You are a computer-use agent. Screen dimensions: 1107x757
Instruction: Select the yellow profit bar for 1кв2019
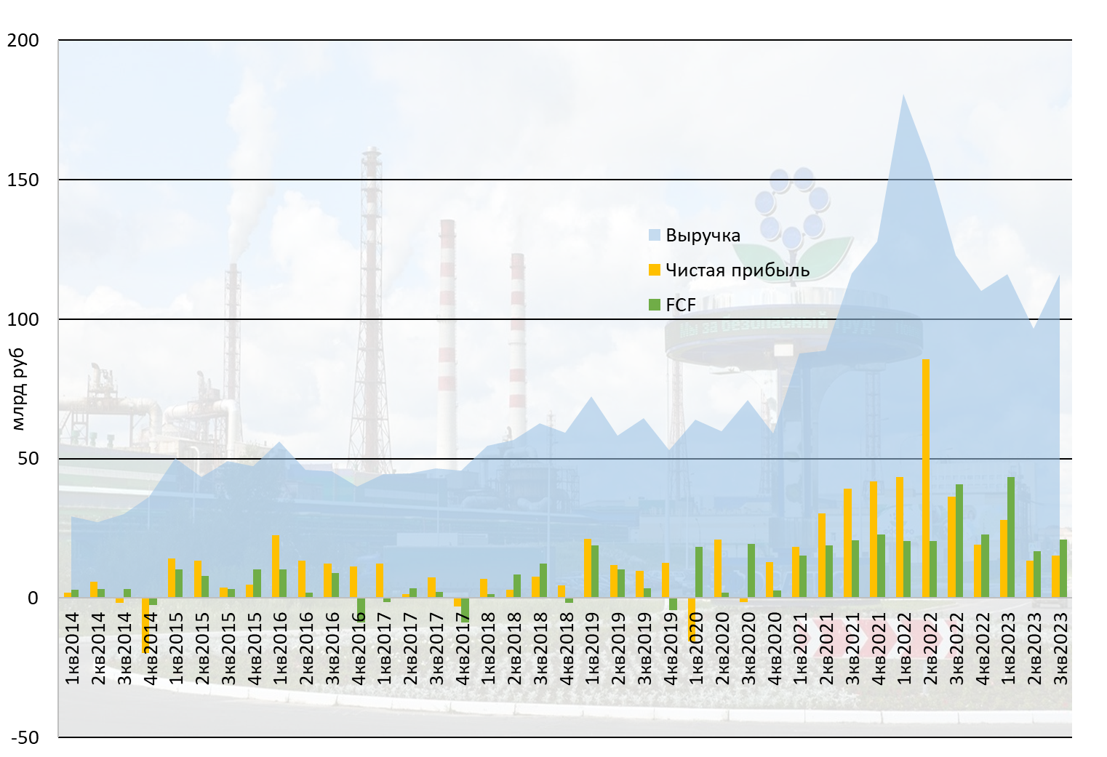[587, 569]
